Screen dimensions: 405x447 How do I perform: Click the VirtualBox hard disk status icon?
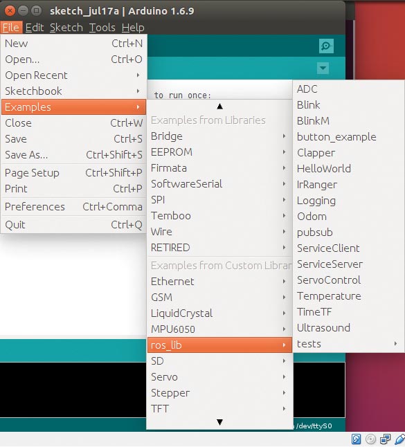click(x=356, y=439)
